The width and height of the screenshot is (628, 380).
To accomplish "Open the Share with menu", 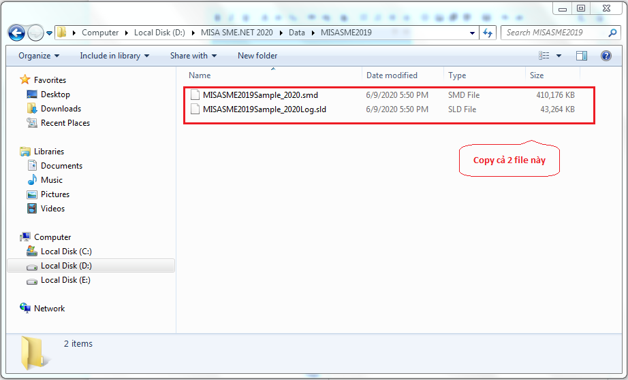I will 193,56.
